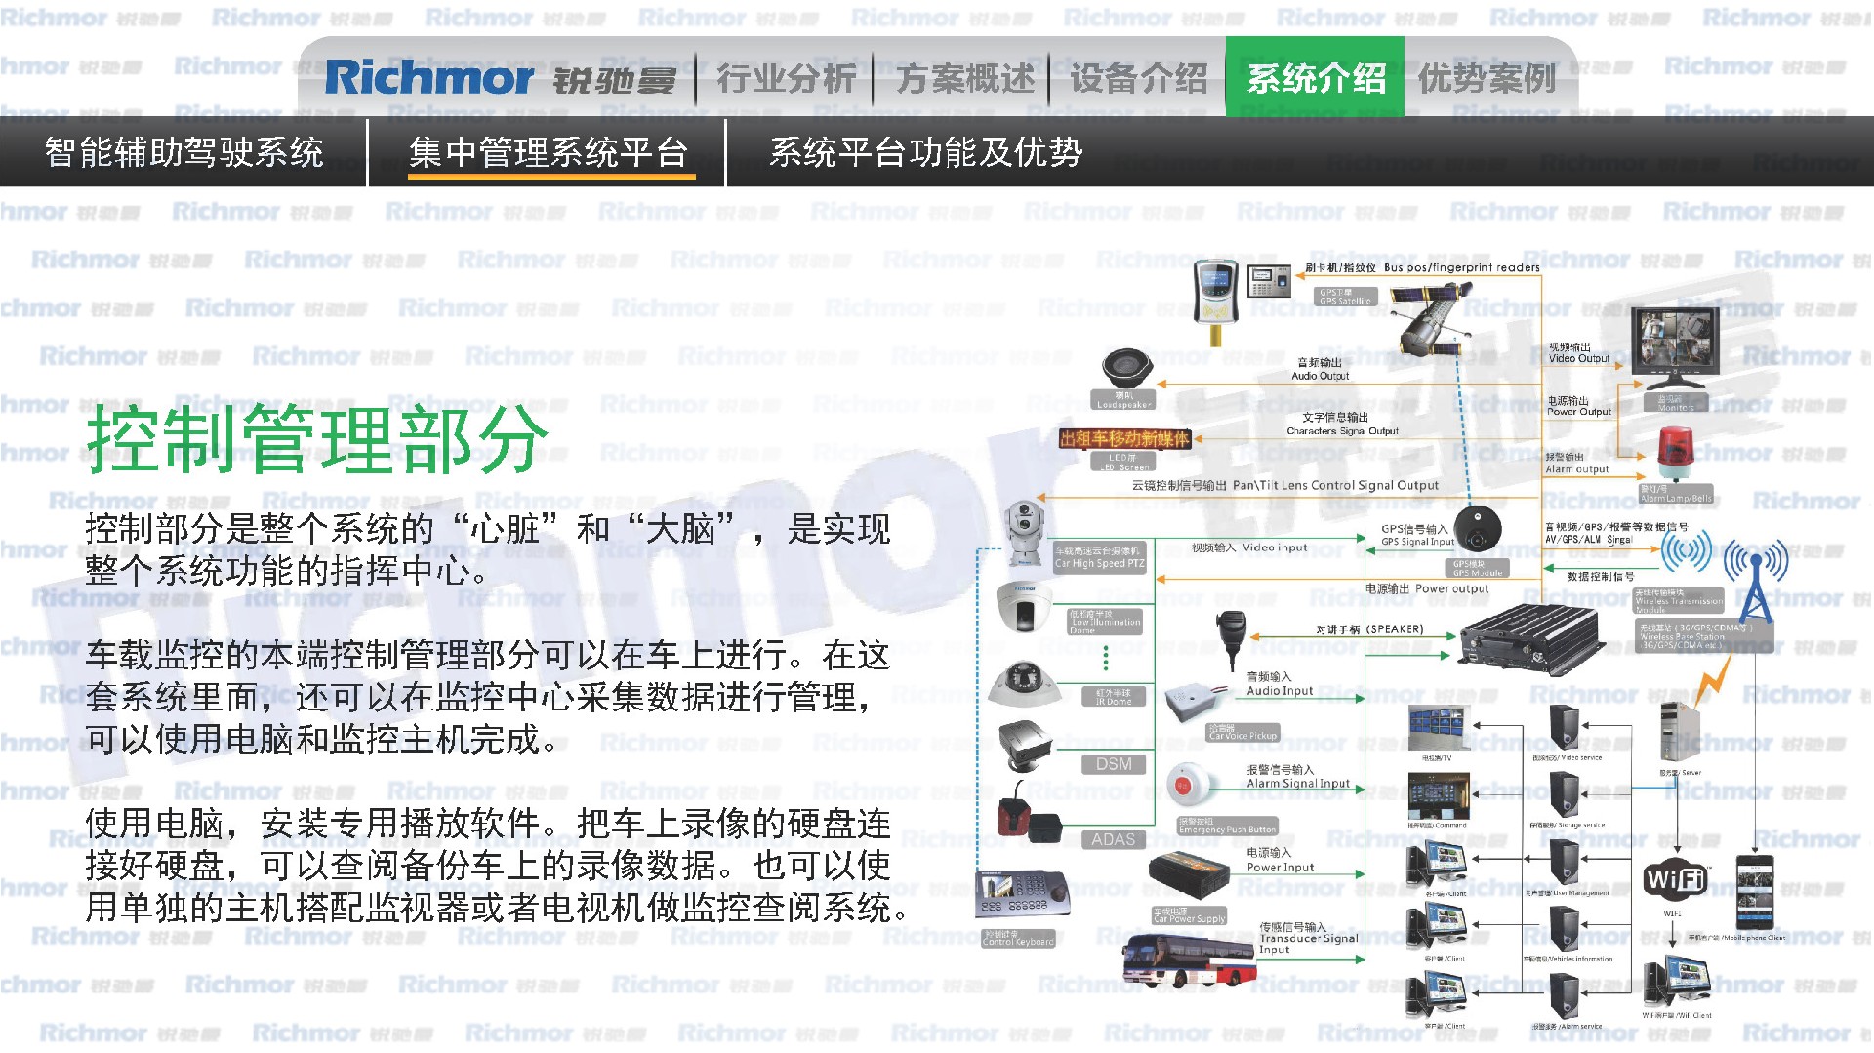The image size is (1874, 1053).
Task: Select the GPS Satellite image
Action: click(1432, 317)
